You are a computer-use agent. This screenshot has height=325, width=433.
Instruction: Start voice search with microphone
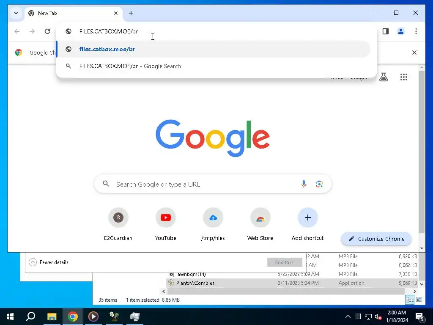click(x=304, y=184)
